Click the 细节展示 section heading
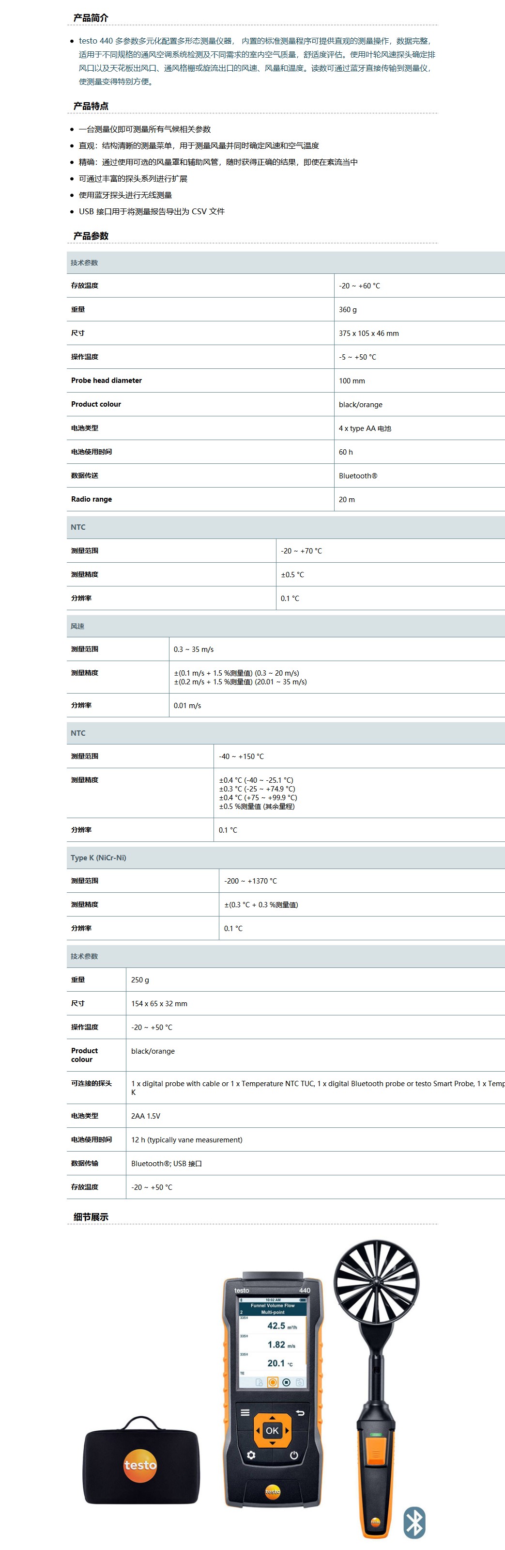This screenshot has height=1550, width=505. click(x=91, y=1217)
